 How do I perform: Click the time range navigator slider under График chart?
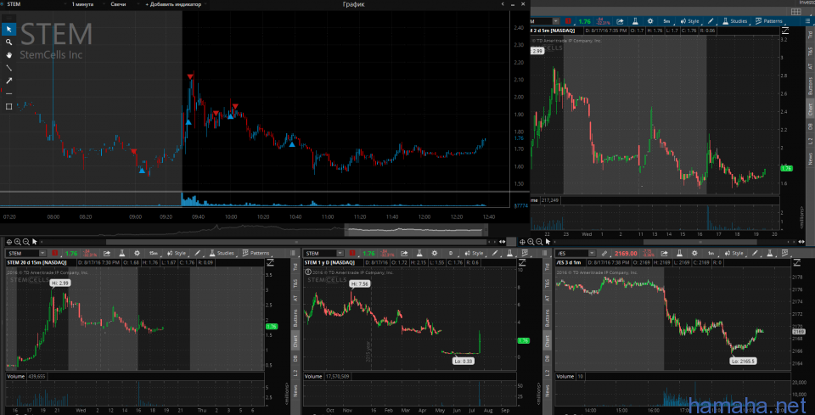pos(417,230)
